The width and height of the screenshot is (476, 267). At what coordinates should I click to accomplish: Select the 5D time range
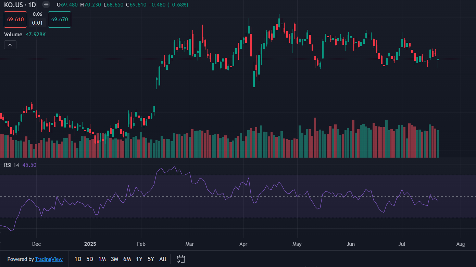90,259
